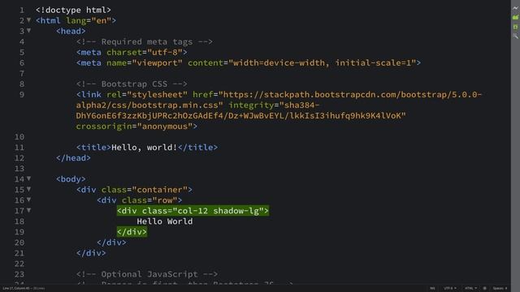The width and height of the screenshot is (520, 292).
Task: Click line number 22 in gutter
Action: (19, 264)
